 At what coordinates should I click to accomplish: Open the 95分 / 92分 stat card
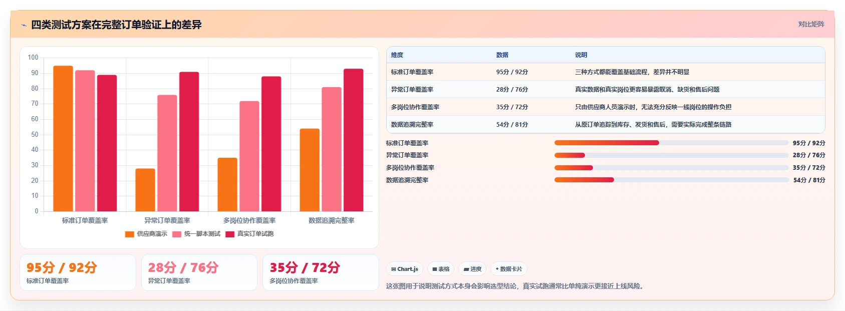pyautogui.click(x=78, y=272)
